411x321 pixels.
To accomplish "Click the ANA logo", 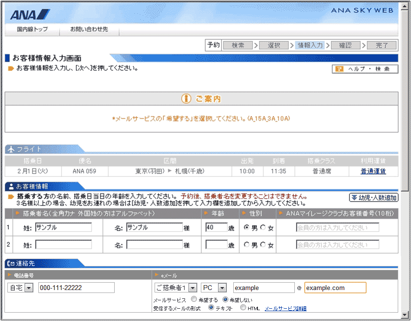I will (x=30, y=14).
